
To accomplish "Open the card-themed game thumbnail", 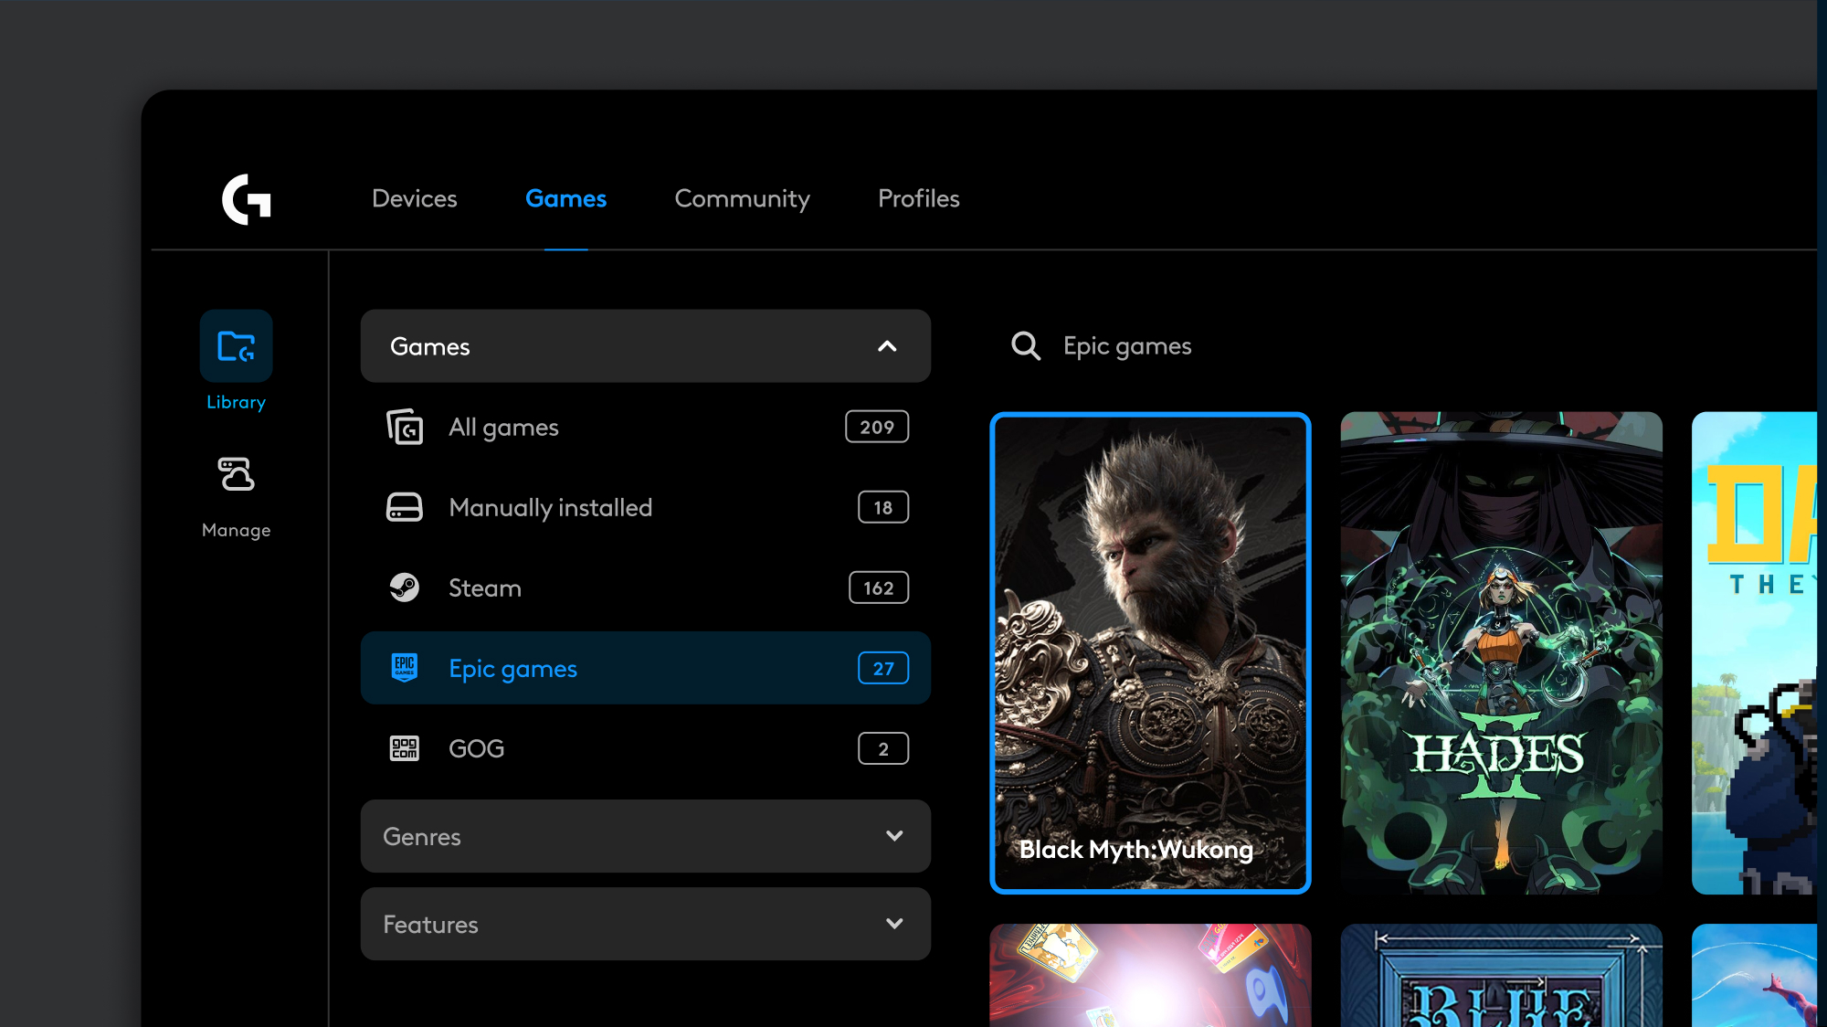I will 1150,975.
